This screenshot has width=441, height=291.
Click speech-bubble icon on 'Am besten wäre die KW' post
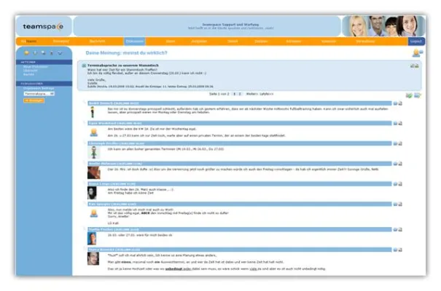[x=395, y=124]
